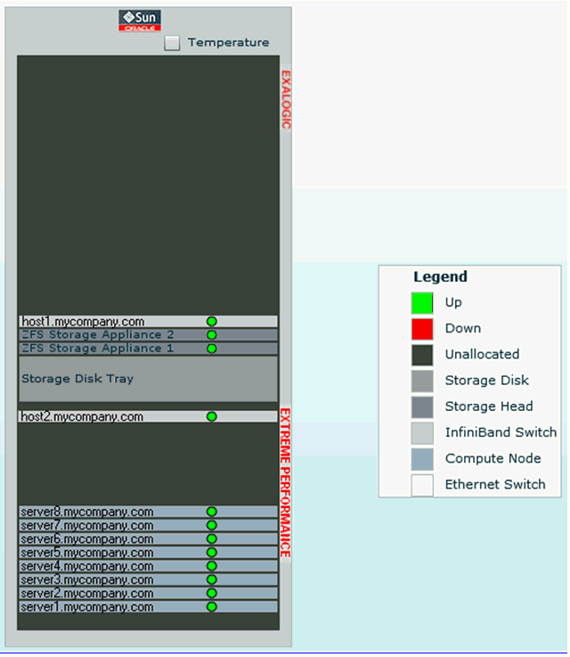This screenshot has height=657, width=570.
Task: Click the Temperature label text
Action: (x=229, y=42)
